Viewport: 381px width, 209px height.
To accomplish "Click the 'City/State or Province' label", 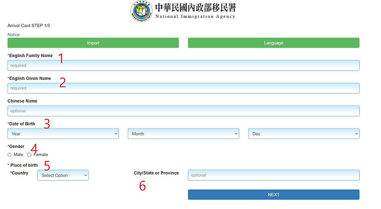I will (156, 173).
